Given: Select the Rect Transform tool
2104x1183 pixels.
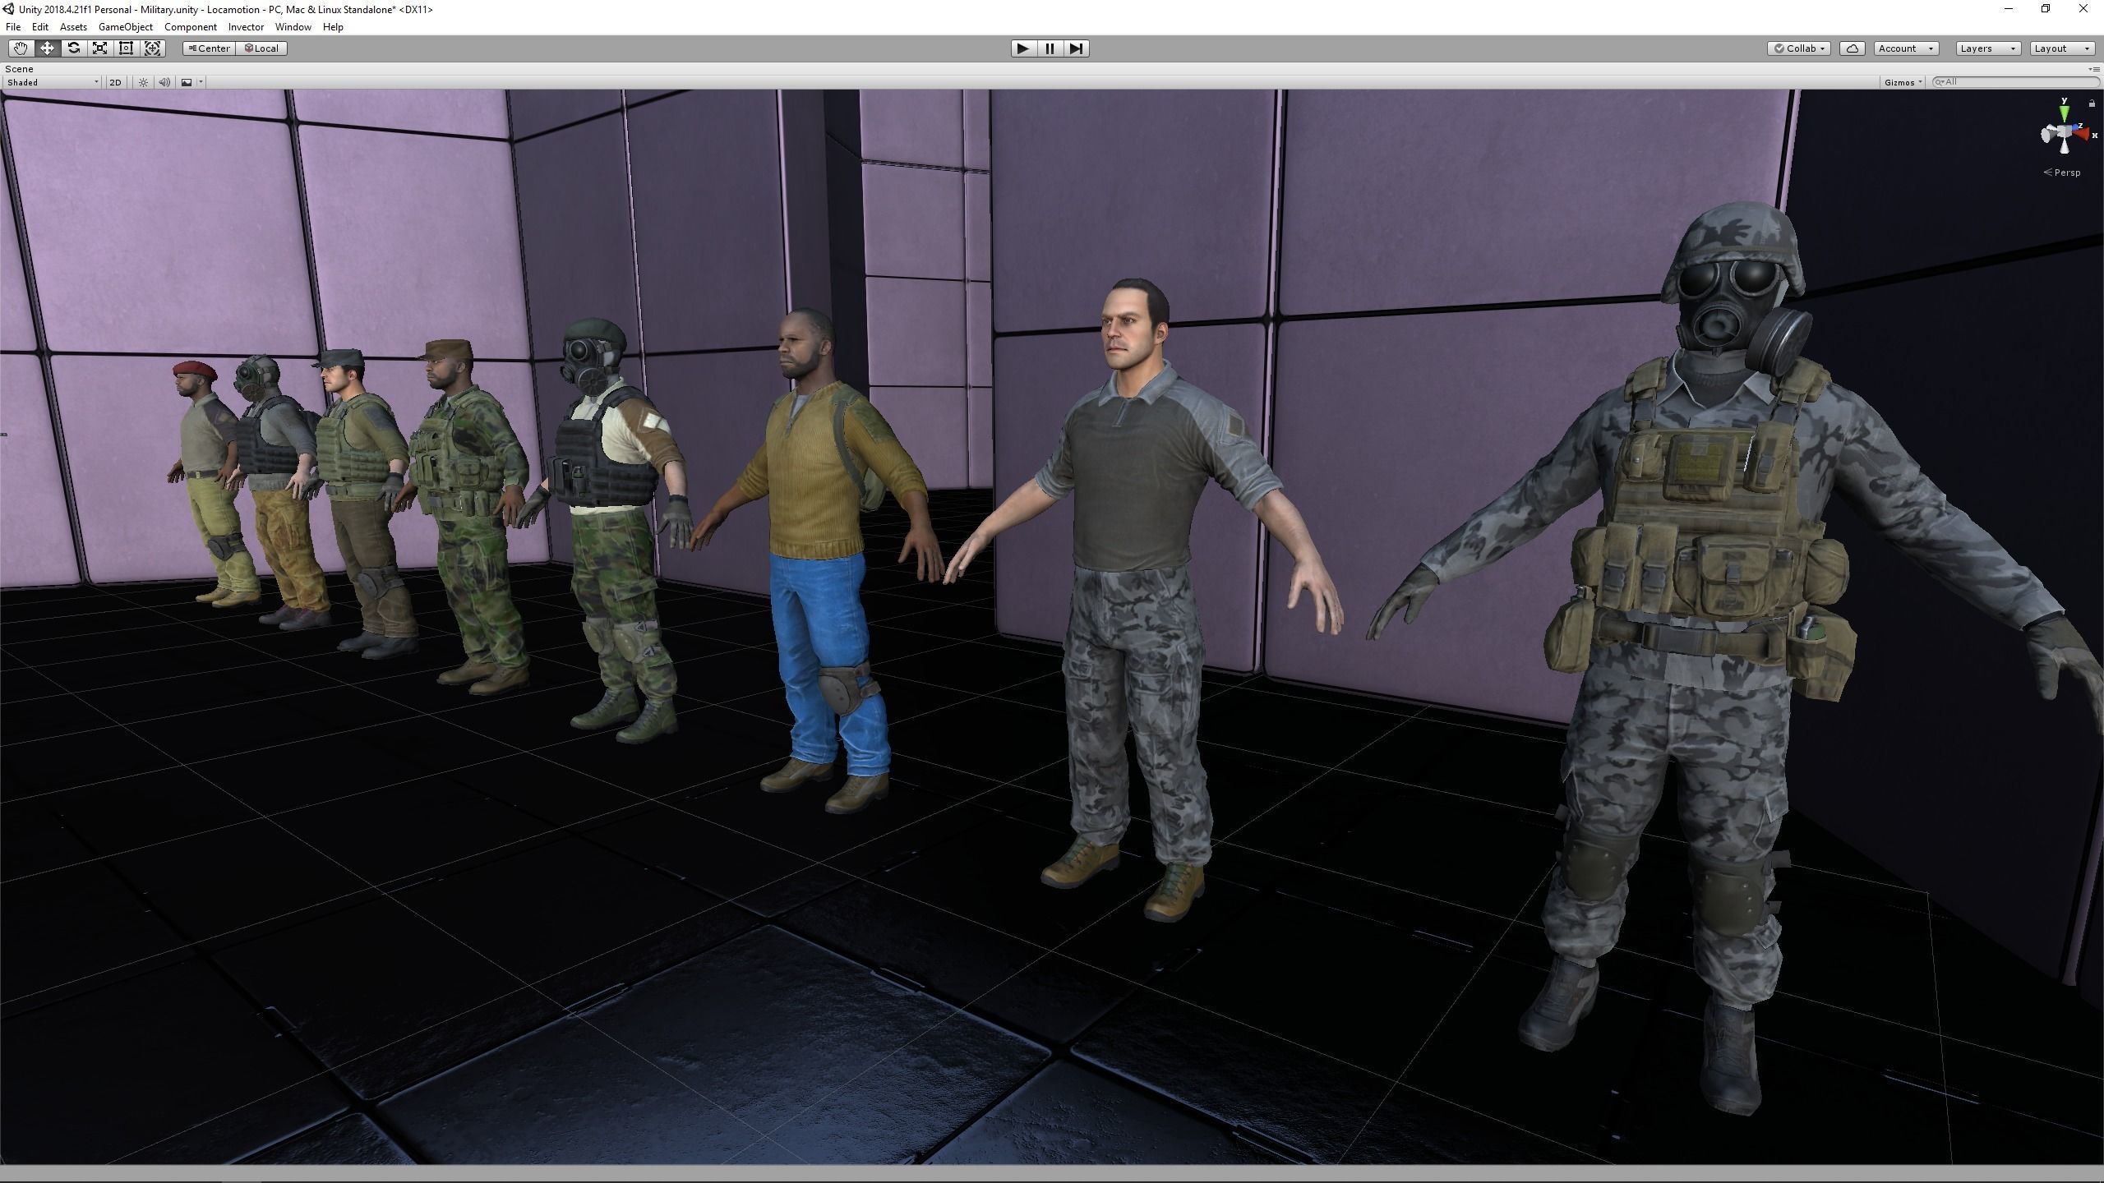Looking at the screenshot, I should click(126, 48).
